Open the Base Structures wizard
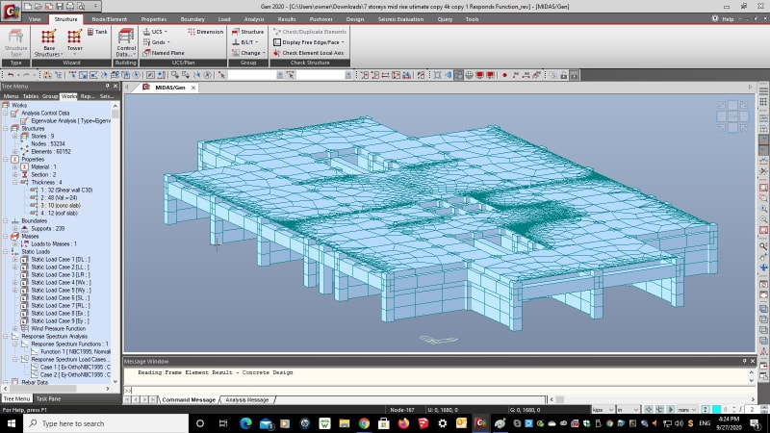Viewport: 770px width, 433px height. click(48, 42)
